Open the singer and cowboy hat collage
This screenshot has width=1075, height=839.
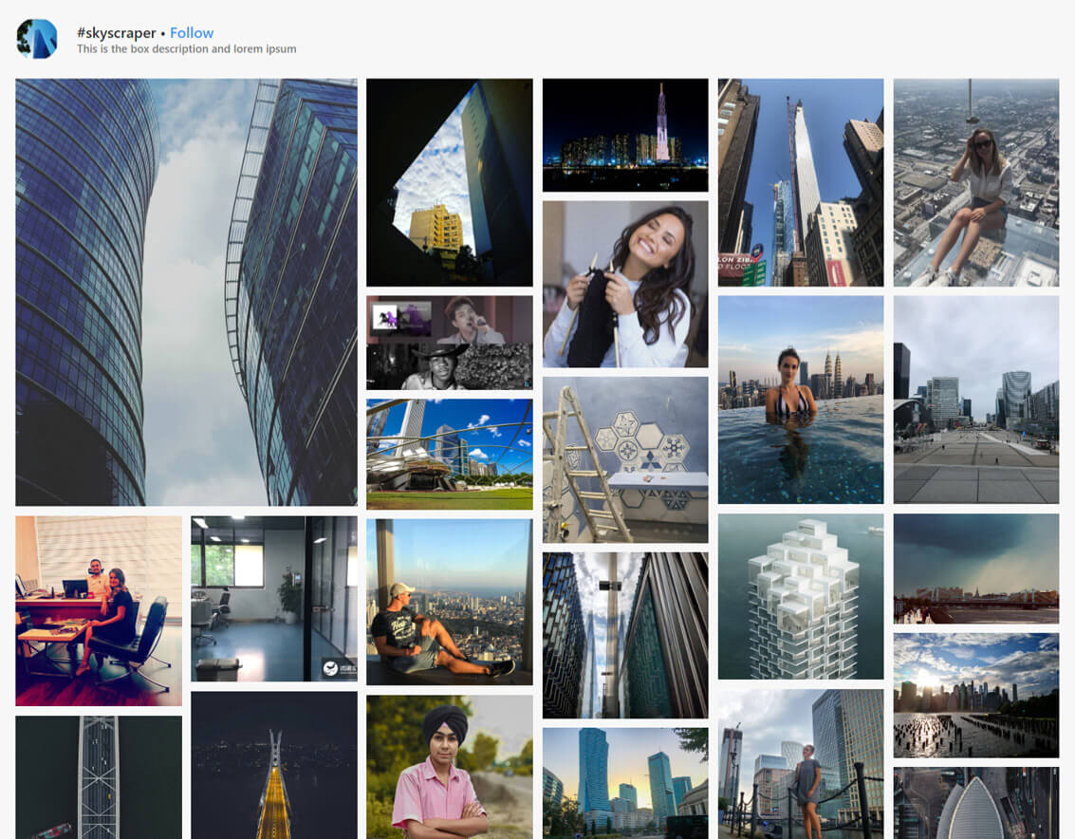click(449, 343)
